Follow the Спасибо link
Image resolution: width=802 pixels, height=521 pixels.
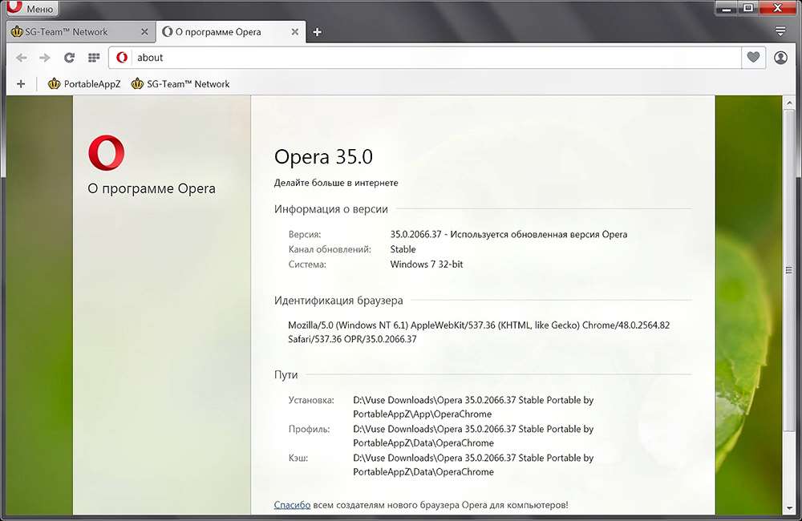point(292,505)
